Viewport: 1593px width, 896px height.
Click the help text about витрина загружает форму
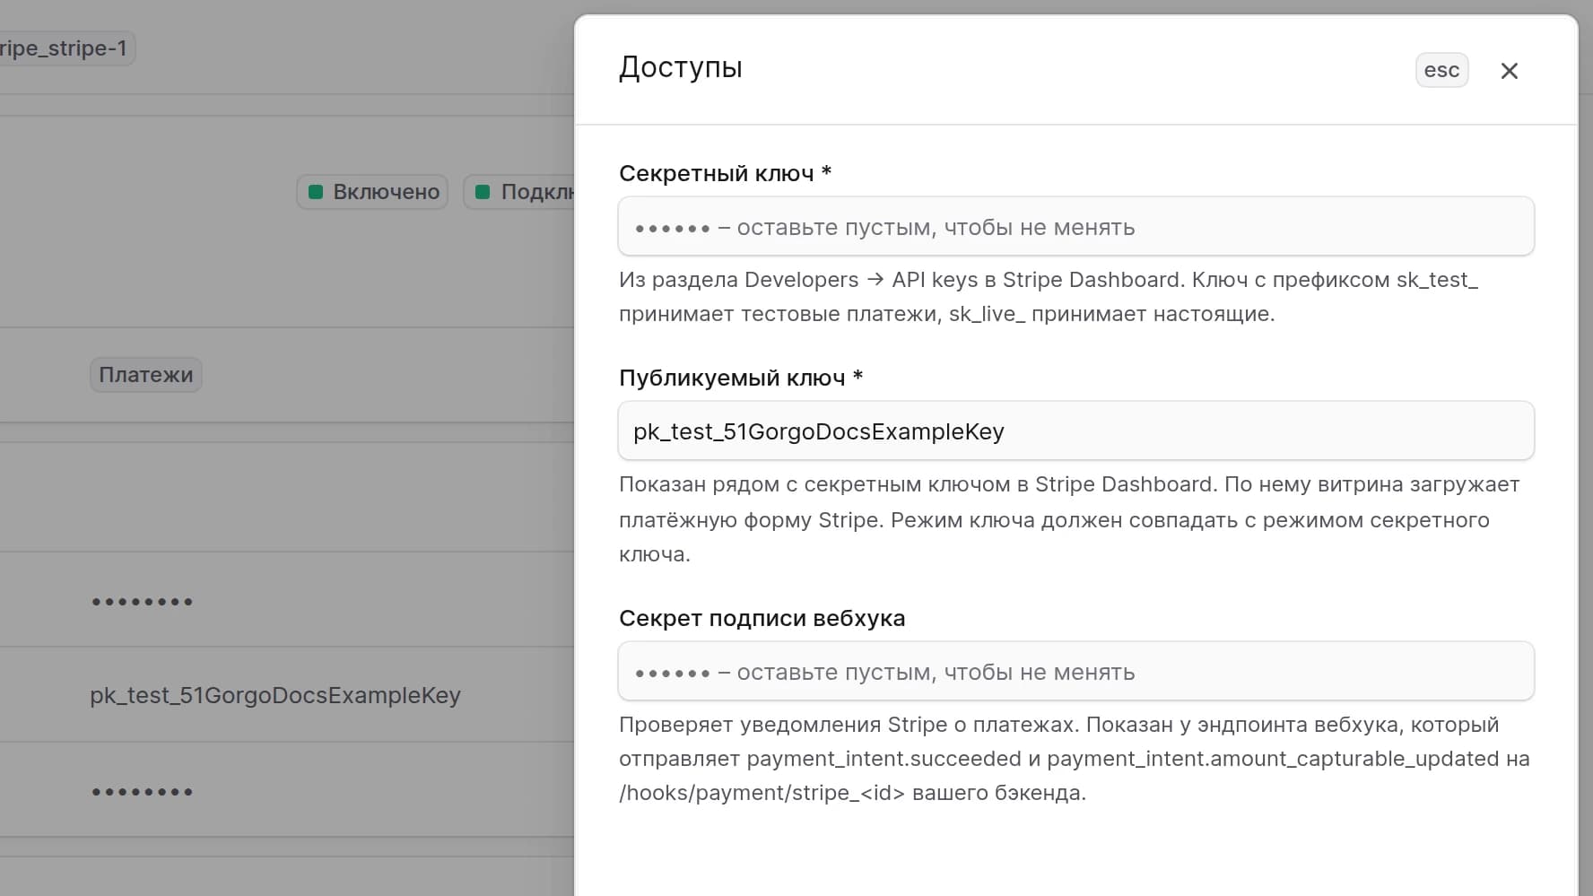coord(1069,519)
